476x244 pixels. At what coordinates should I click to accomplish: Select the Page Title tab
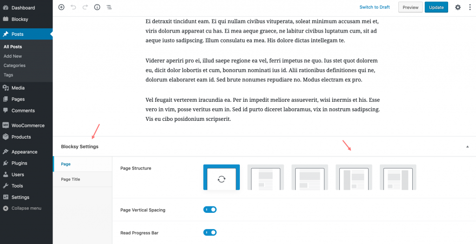(x=83, y=179)
